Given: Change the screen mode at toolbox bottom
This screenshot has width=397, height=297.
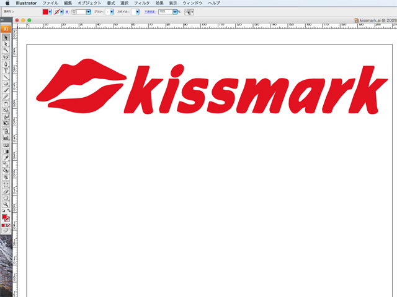Looking at the screenshot, I should pos(6,230).
